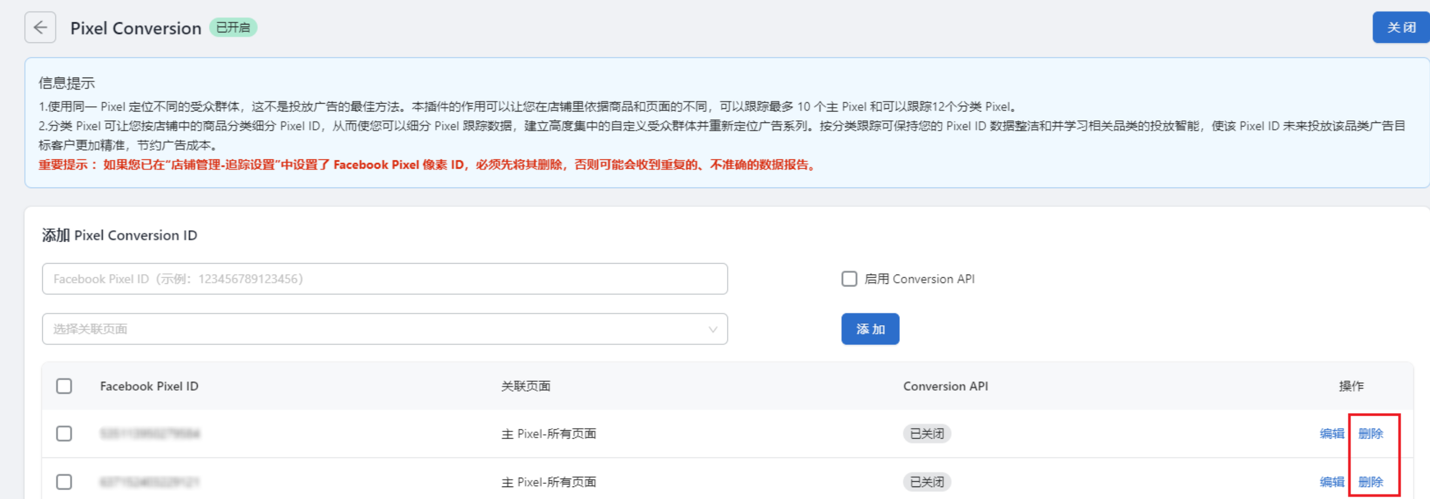The image size is (1430, 499).
Task: Click the 已开启 status badge
Action: pyautogui.click(x=233, y=28)
